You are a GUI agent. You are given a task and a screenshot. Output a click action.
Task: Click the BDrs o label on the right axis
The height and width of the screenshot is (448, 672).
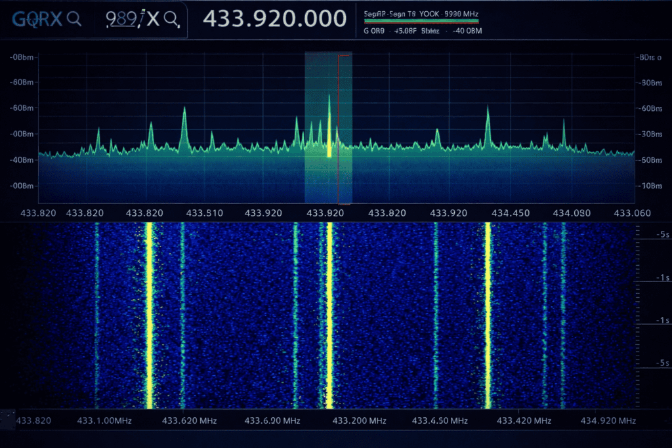click(x=650, y=57)
